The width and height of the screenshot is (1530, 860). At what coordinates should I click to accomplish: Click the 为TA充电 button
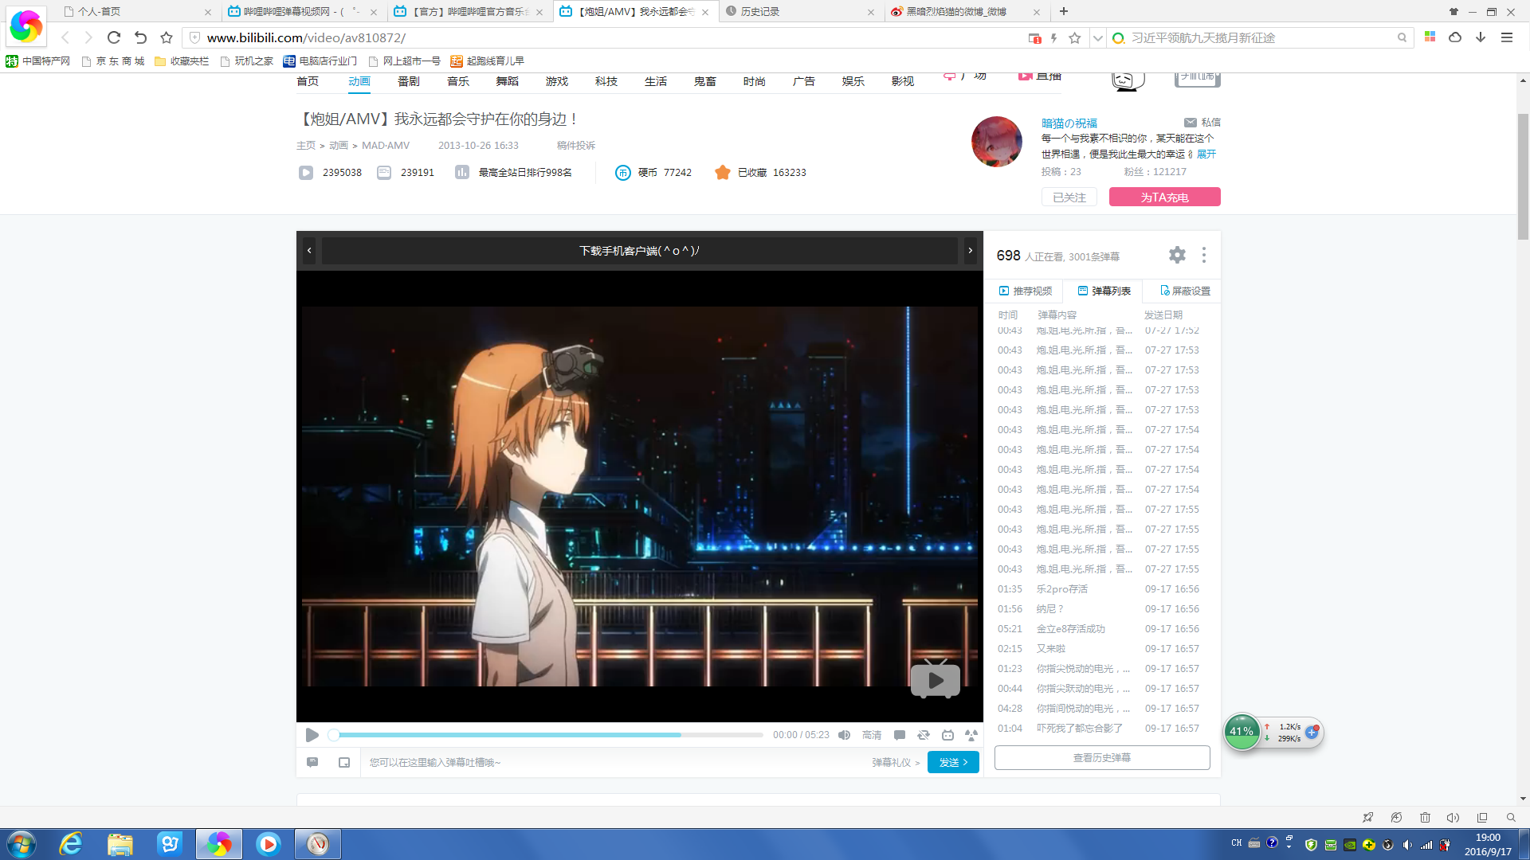pos(1164,197)
